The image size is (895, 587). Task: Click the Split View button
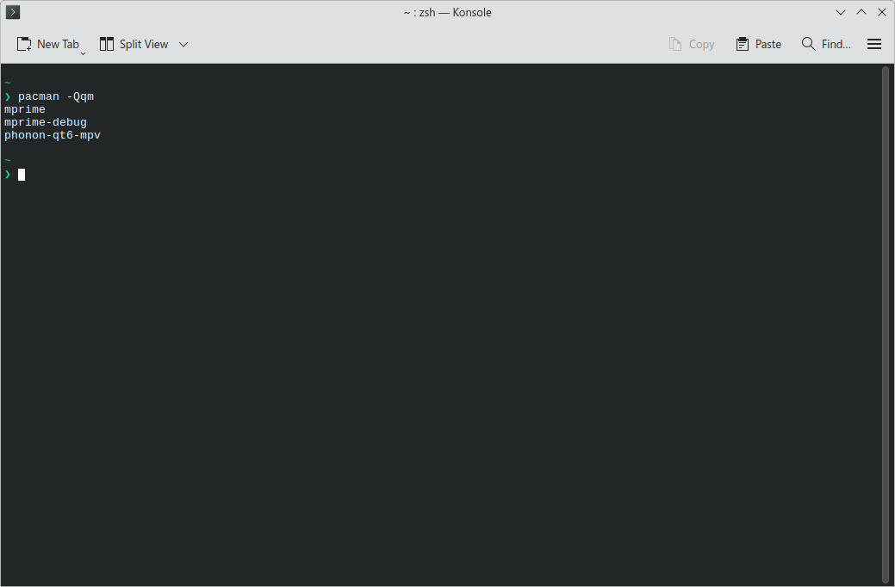pos(134,45)
